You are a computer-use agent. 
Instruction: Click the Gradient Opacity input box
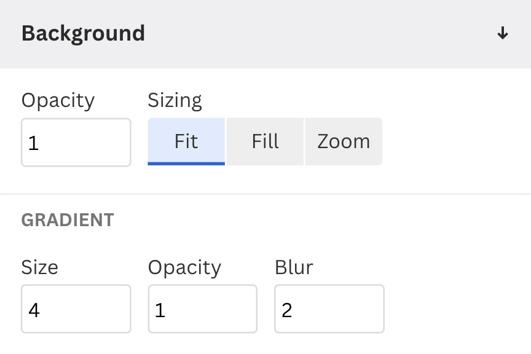pos(203,309)
